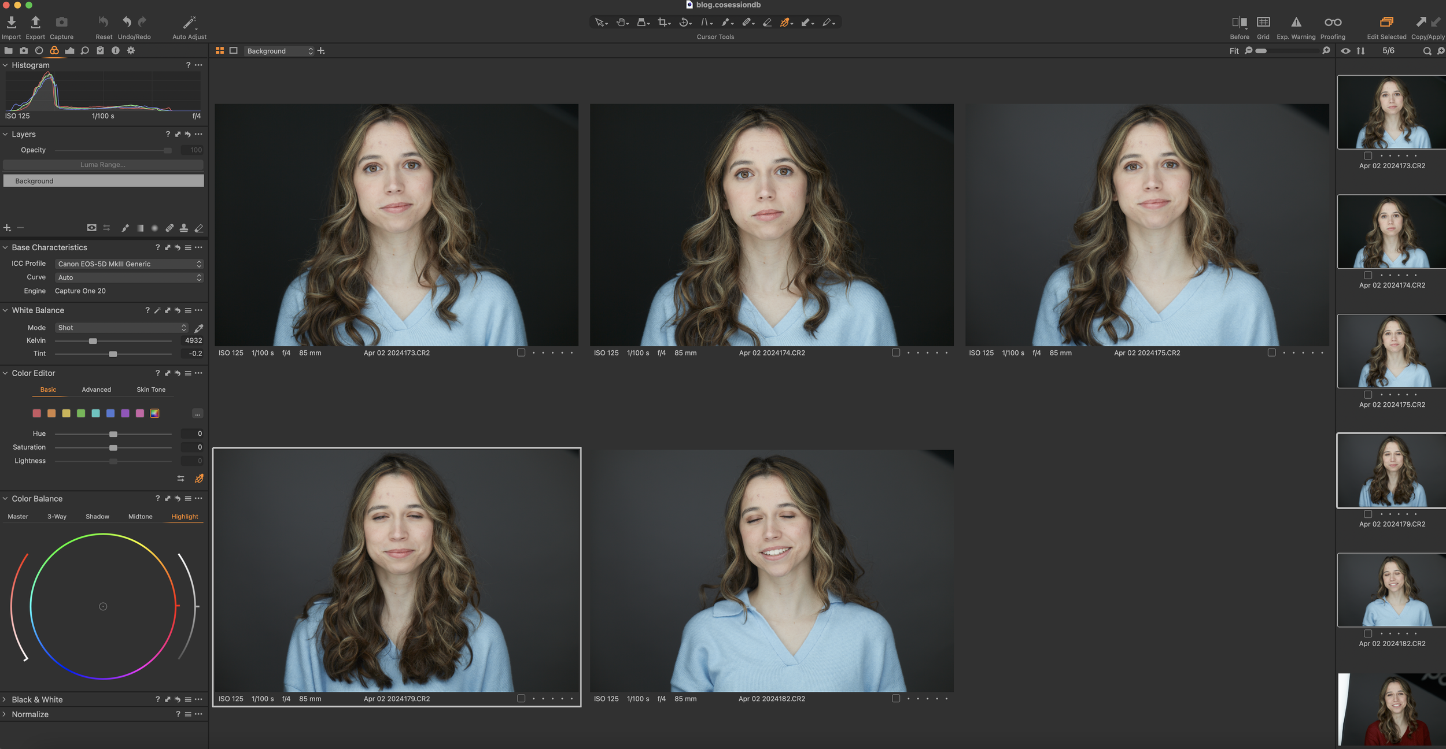Open the Metadata info tool tab
The width and height of the screenshot is (1446, 749).
[x=115, y=50]
